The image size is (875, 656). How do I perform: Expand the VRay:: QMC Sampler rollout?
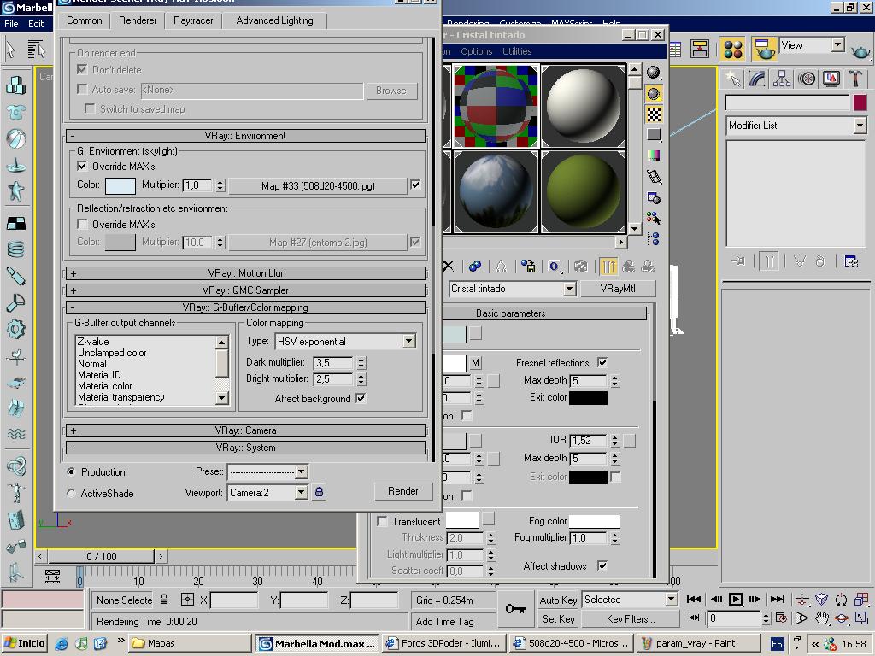tap(245, 290)
